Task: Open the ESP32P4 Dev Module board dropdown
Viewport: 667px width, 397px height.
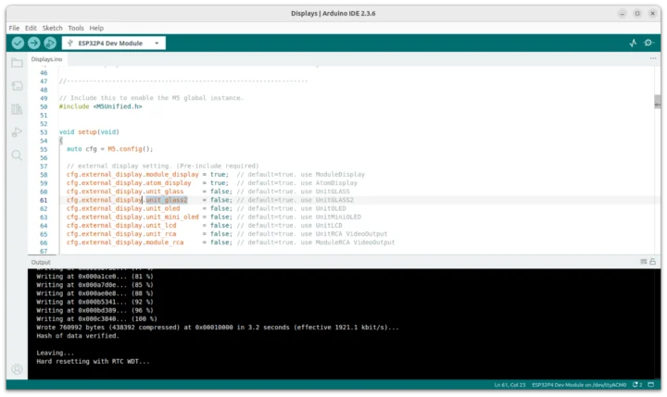Action: (x=114, y=43)
